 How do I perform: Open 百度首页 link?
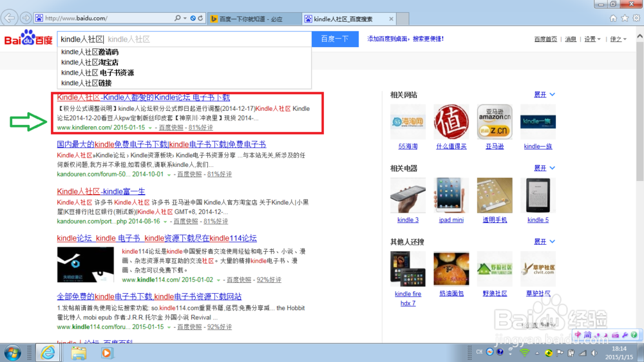[545, 39]
